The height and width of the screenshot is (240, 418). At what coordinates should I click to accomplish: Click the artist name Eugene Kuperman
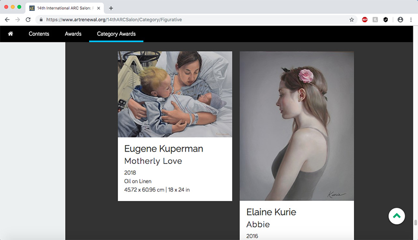pos(163,149)
